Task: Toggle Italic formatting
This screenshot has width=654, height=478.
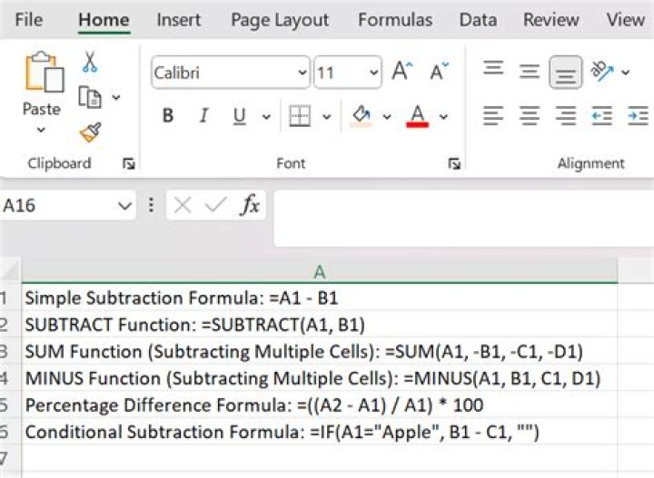Action: click(x=203, y=116)
